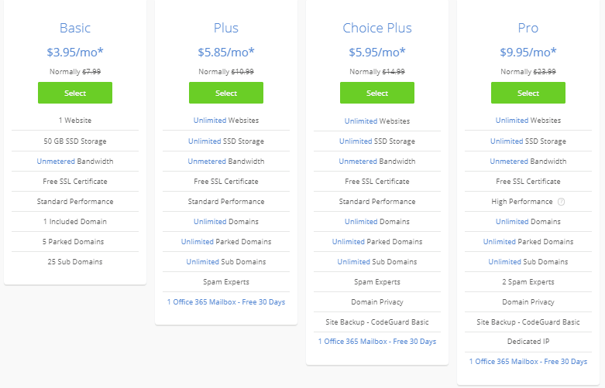The width and height of the screenshot is (605, 388).
Task: Click the $3.95/mo Basic price
Action: pyautogui.click(x=75, y=52)
